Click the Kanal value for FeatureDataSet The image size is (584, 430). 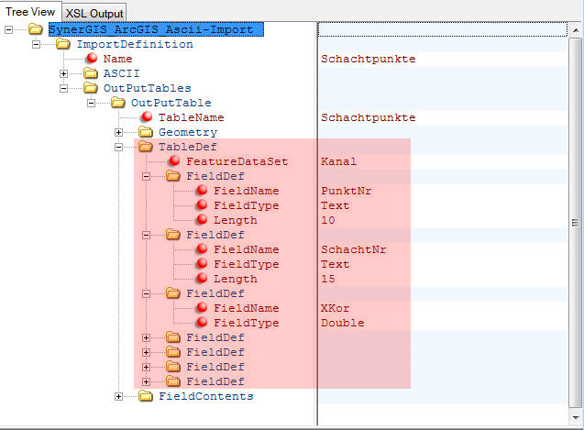[x=338, y=161]
